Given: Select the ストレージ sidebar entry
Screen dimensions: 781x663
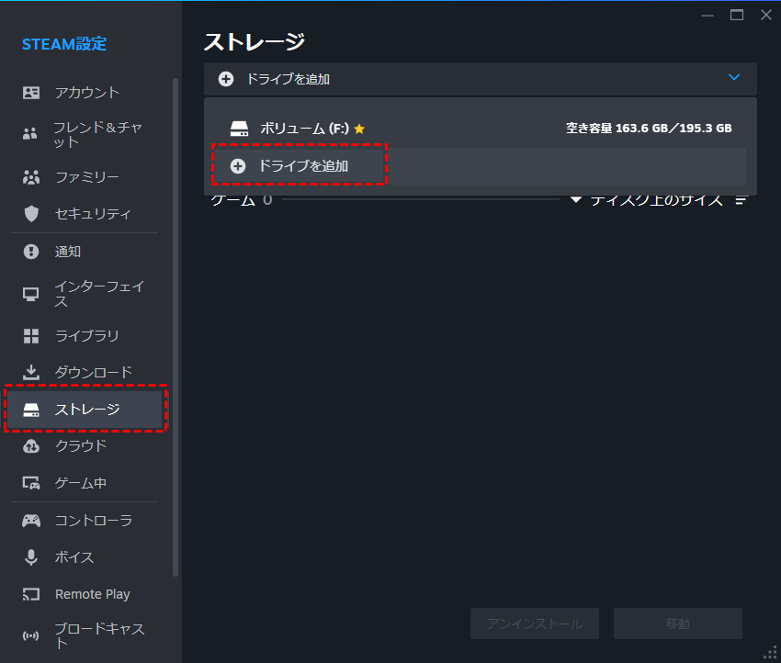Looking at the screenshot, I should pyautogui.click(x=85, y=410).
